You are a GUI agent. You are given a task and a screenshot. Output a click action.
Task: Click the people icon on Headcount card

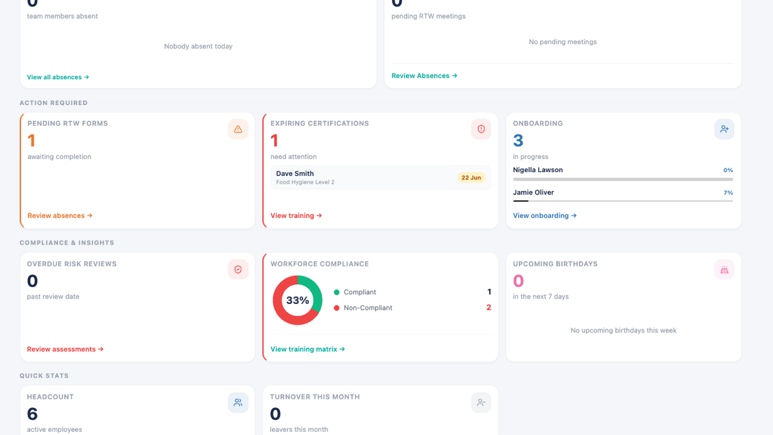pyautogui.click(x=238, y=402)
